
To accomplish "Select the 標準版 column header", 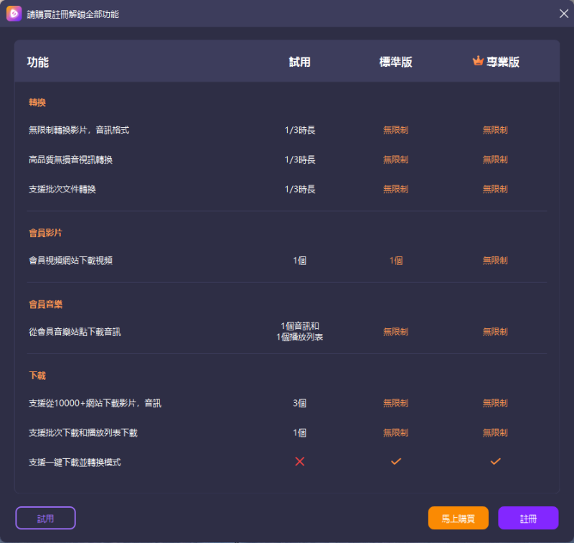I will click(395, 62).
